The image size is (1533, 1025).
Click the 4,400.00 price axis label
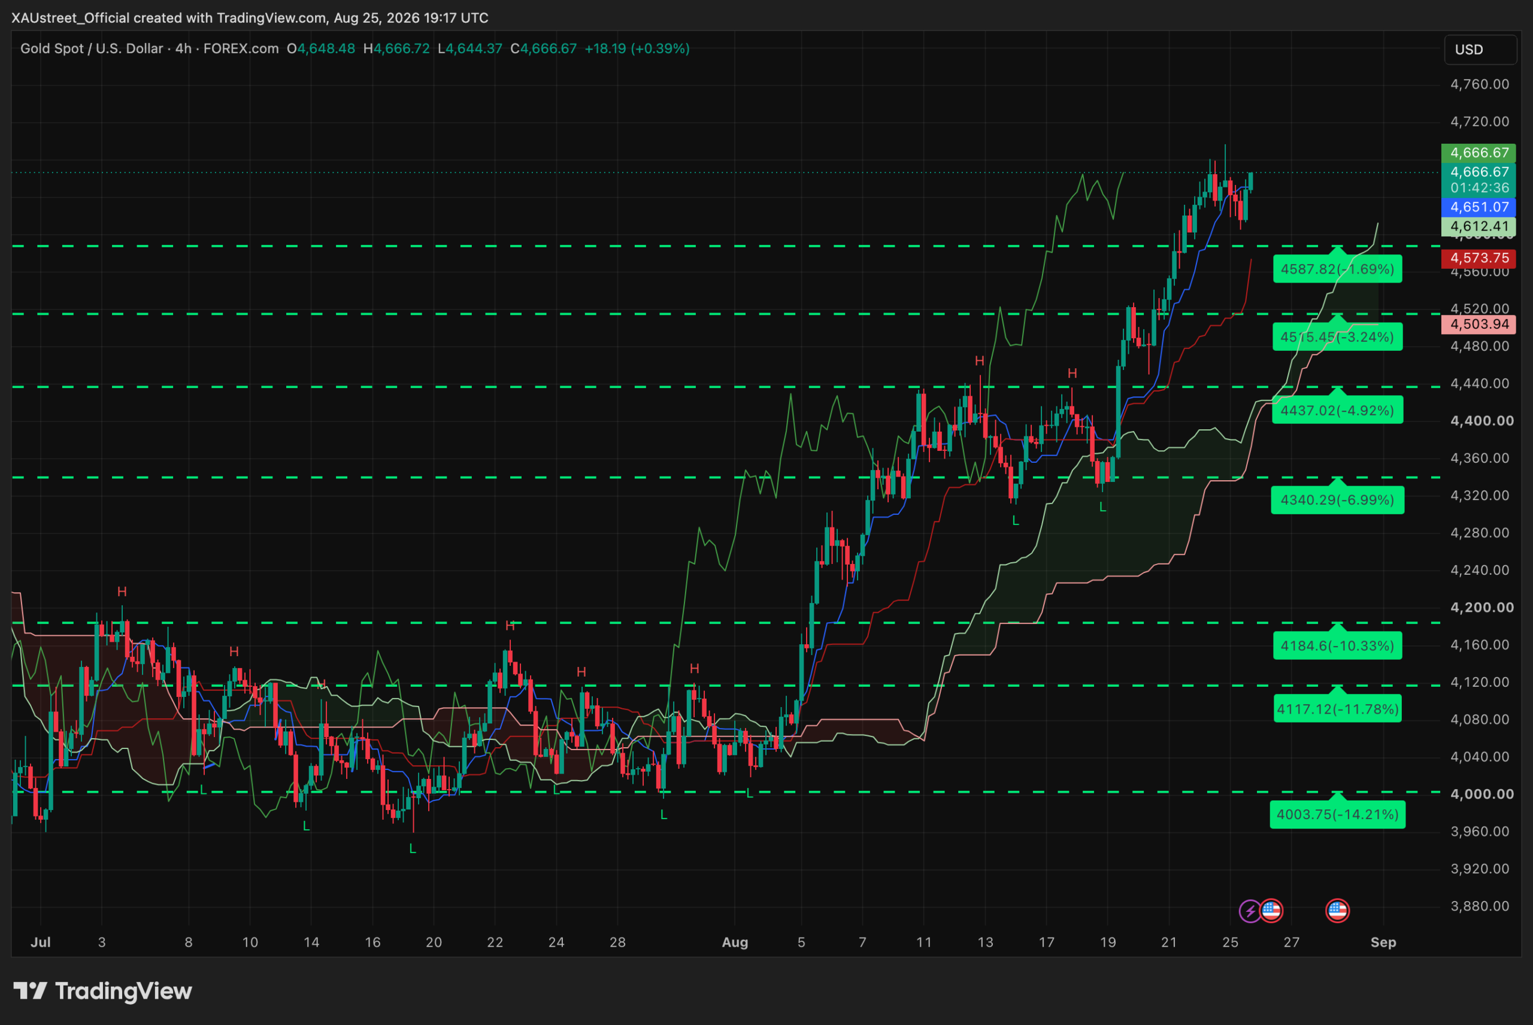pyautogui.click(x=1482, y=420)
